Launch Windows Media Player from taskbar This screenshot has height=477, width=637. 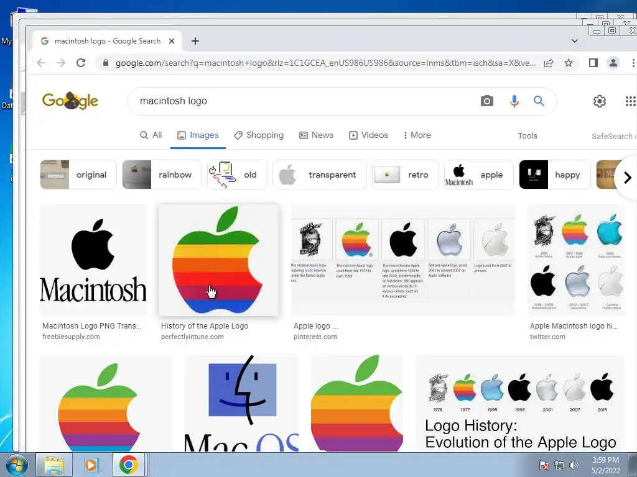click(x=91, y=465)
